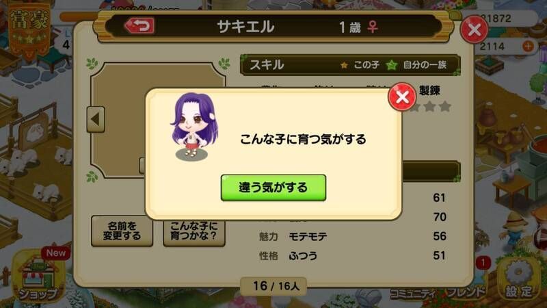
Task: Click the こんな子に育つかな? button
Action: pos(194,232)
